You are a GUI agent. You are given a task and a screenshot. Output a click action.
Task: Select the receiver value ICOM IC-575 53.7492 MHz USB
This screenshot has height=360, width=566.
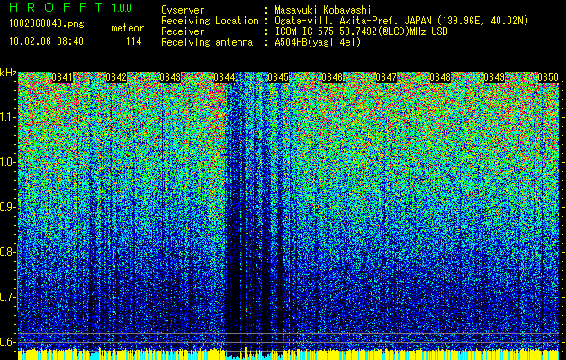point(361,31)
